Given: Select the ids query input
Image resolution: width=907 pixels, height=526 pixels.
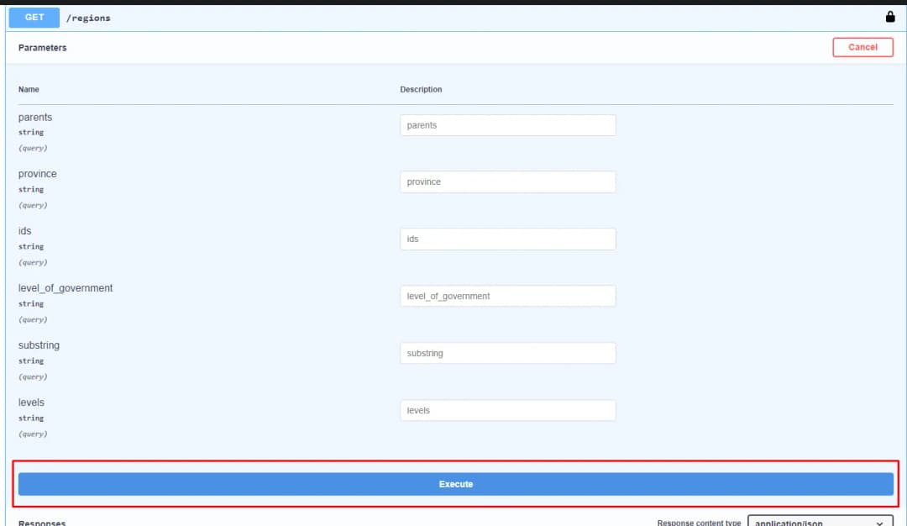Looking at the screenshot, I should point(507,239).
